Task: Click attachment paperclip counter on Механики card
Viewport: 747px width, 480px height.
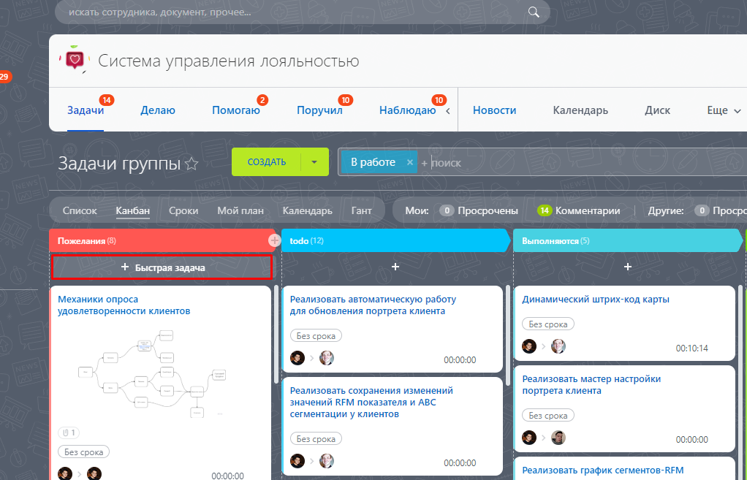Action: pos(69,433)
